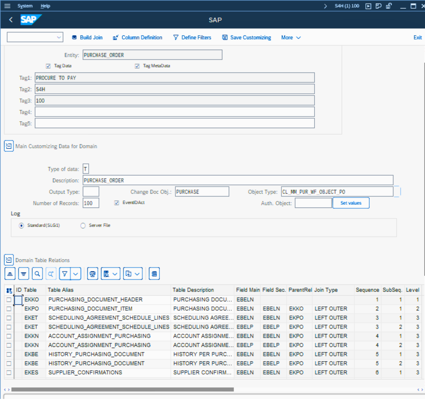Click the sort descending toolbar icon

(24, 274)
